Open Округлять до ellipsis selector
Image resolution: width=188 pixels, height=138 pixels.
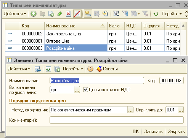[x=181, y=110]
